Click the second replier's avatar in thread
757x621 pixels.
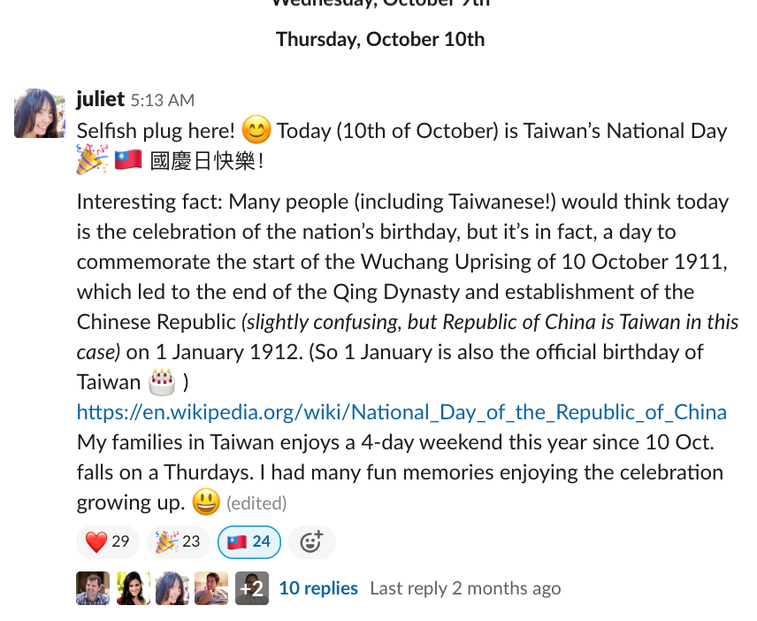pos(133,588)
